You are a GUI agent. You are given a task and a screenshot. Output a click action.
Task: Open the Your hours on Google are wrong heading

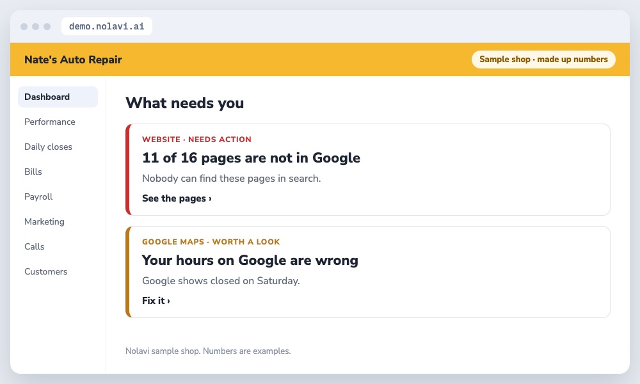(x=250, y=260)
